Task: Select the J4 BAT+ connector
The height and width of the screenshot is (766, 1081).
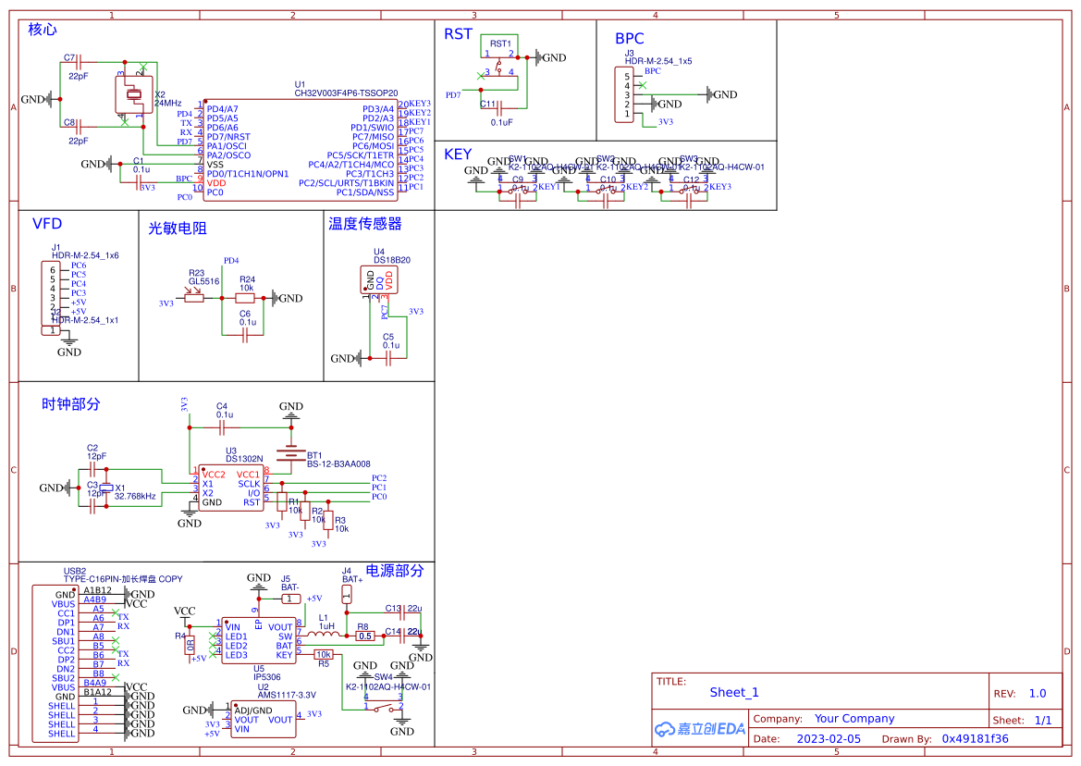Action: (347, 593)
